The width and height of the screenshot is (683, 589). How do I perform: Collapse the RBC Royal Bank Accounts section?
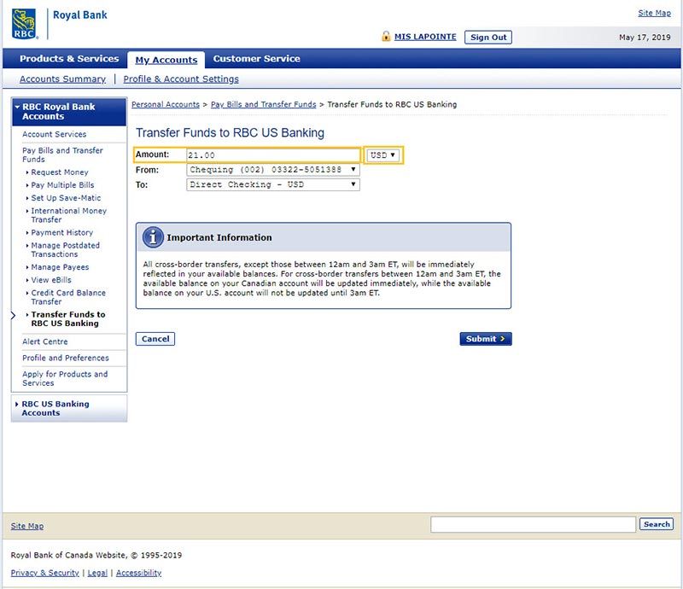coord(69,112)
